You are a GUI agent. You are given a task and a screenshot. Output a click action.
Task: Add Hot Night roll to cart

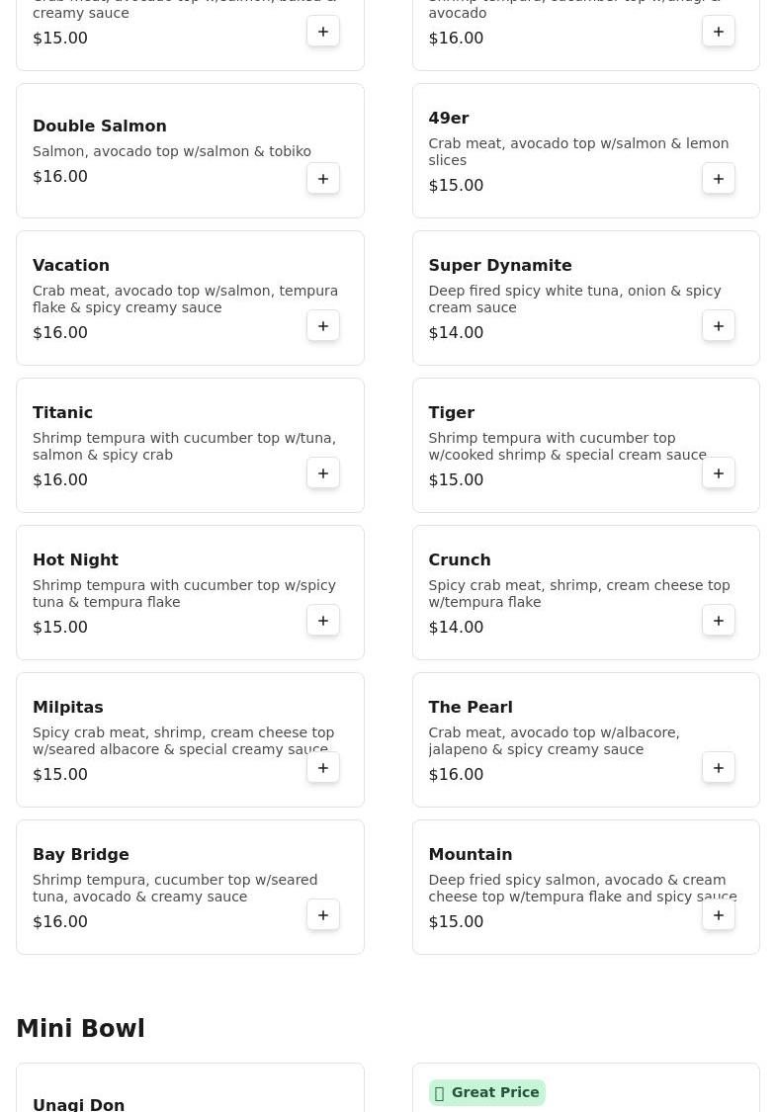pos(323,621)
